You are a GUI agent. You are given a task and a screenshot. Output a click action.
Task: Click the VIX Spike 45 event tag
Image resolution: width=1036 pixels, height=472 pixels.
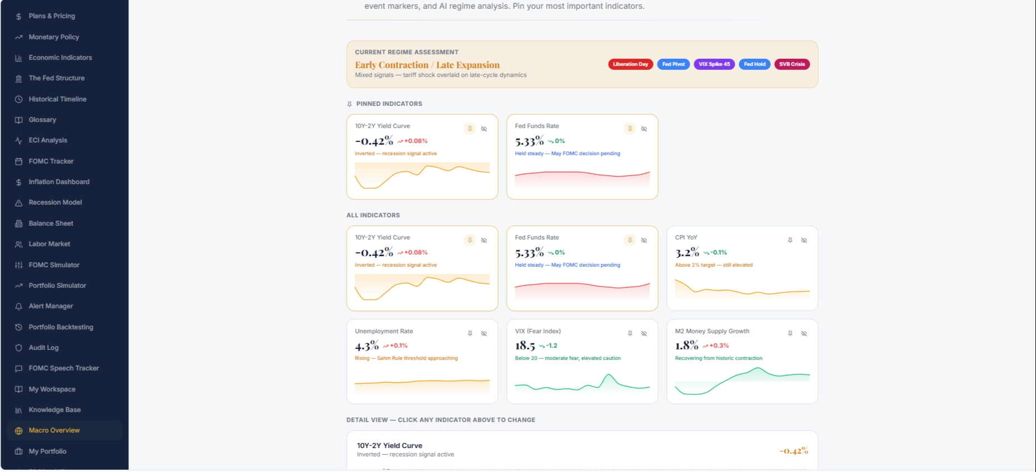714,64
